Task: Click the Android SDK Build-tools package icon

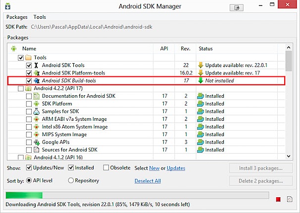Action: tap(37, 80)
